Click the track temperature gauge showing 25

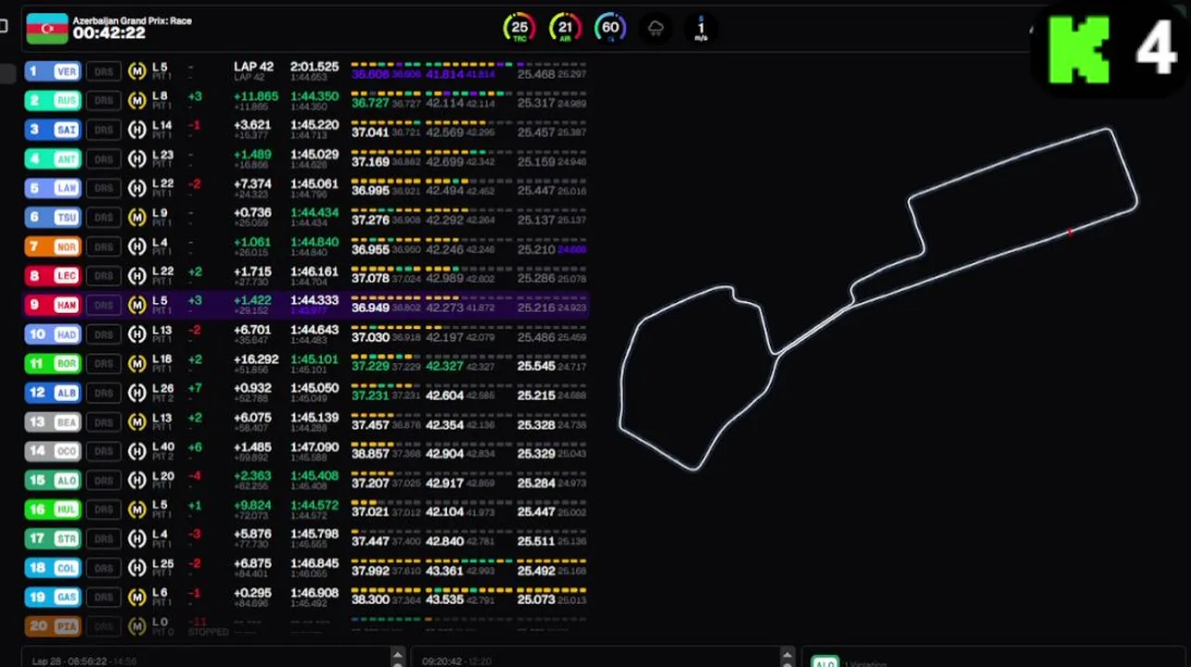(519, 28)
